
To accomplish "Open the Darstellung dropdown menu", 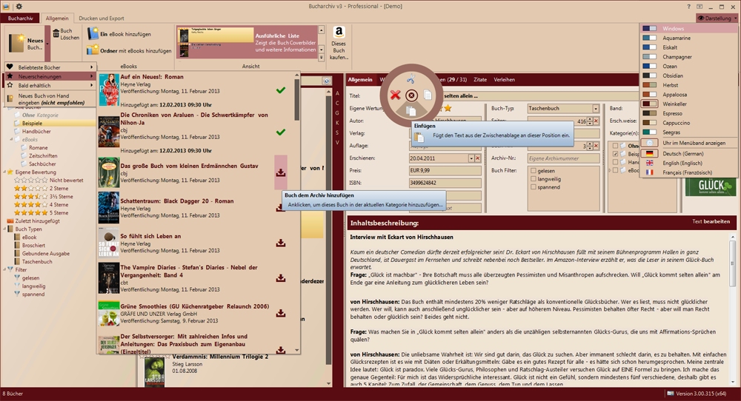I will 717,18.
